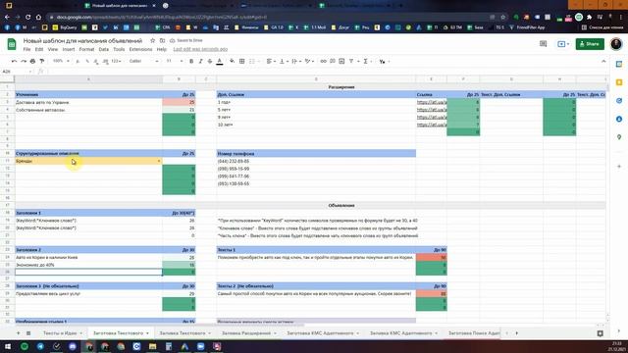Open the View menu
This screenshot has height=353, width=628.
click(x=53, y=49)
